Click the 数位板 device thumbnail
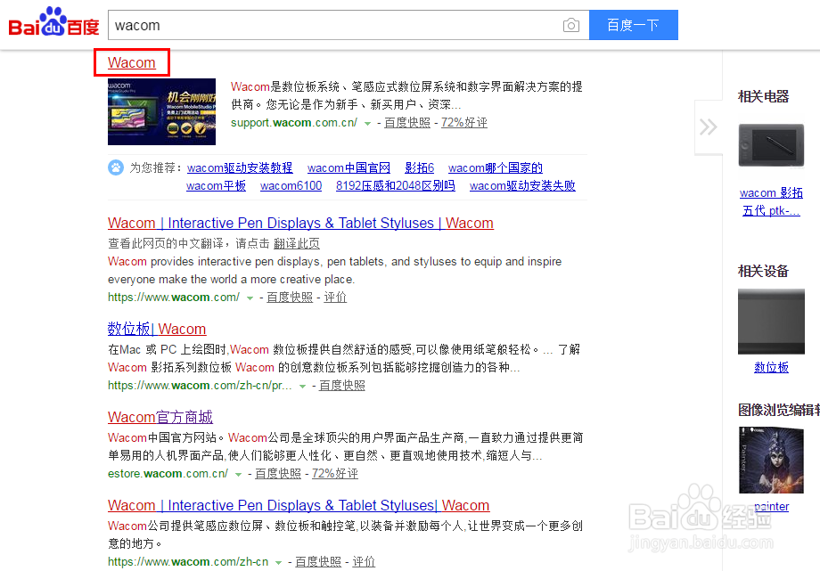The width and height of the screenshot is (820, 571). click(x=771, y=322)
